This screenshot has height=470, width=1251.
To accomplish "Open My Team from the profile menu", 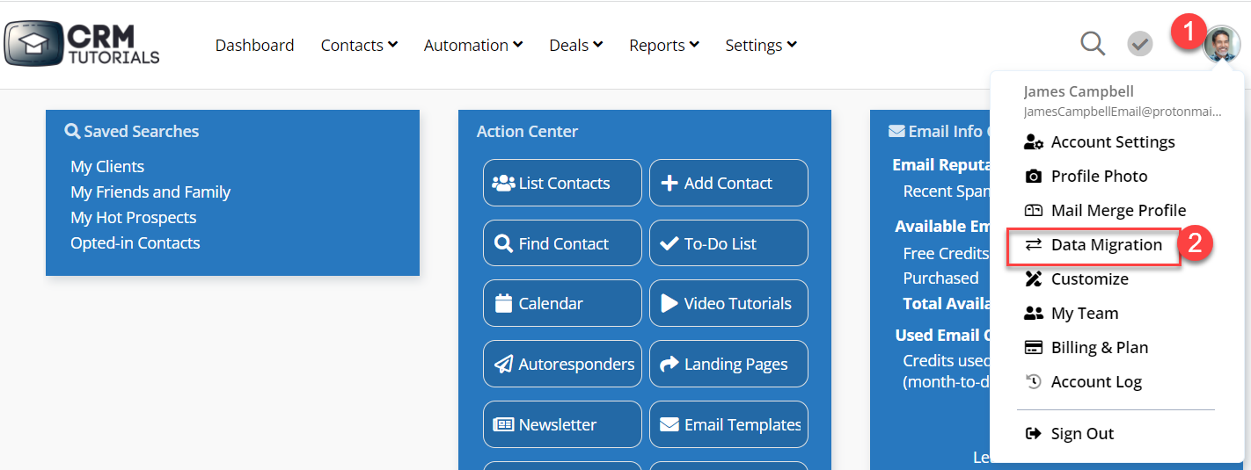I will [x=1085, y=314].
